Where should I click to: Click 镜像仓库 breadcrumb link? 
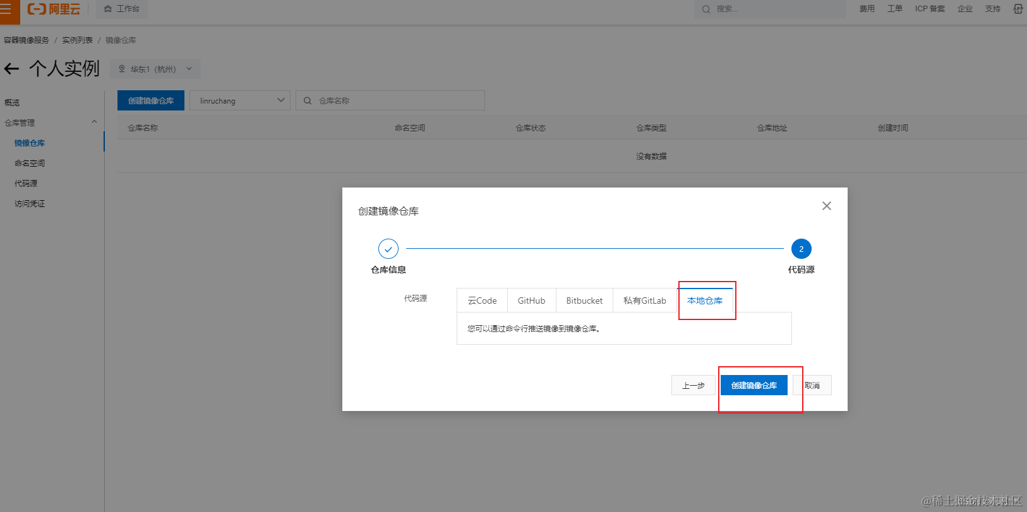pyautogui.click(x=121, y=40)
